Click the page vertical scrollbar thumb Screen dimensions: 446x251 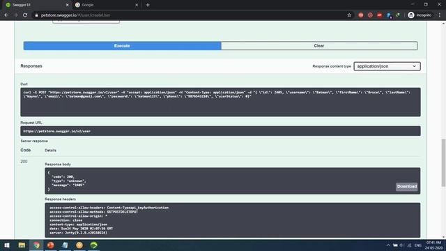pyautogui.click(x=443, y=162)
